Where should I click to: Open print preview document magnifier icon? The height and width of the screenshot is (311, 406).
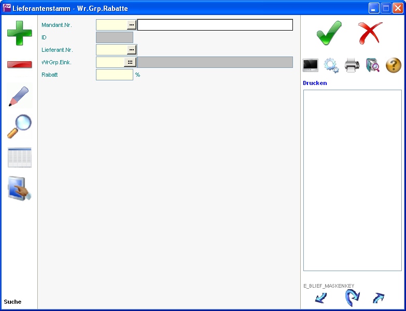pyautogui.click(x=373, y=65)
